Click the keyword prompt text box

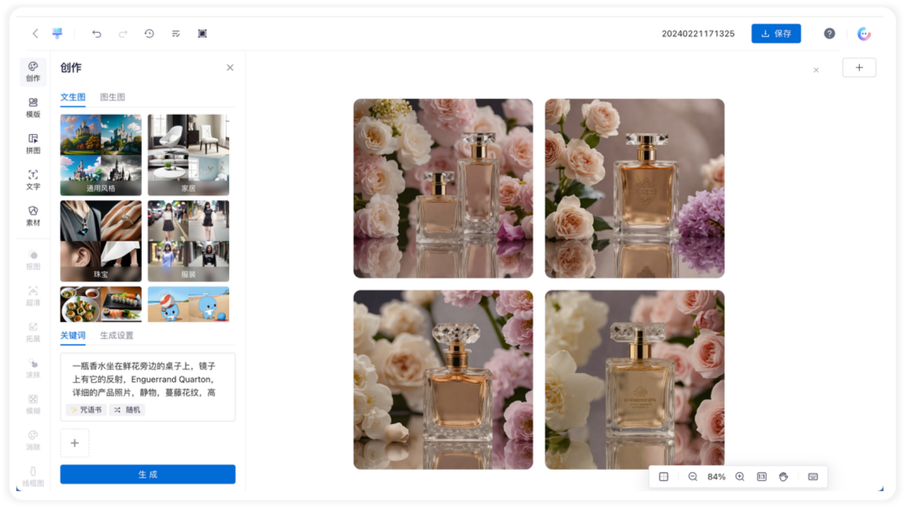click(x=148, y=386)
